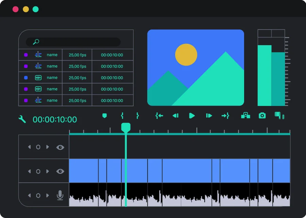This screenshot has width=306, height=218.
Task: Click the landscape preview image
Action: [195, 68]
